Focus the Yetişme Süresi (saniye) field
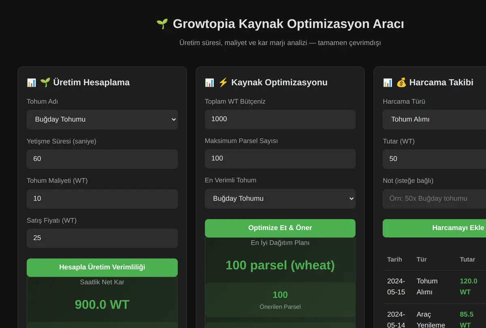Image resolution: width=486 pixels, height=328 pixels. (102, 159)
